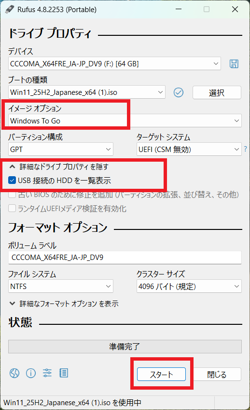This screenshot has height=410, width=250.
Task: Open language selection globe icon
Action: (14, 373)
